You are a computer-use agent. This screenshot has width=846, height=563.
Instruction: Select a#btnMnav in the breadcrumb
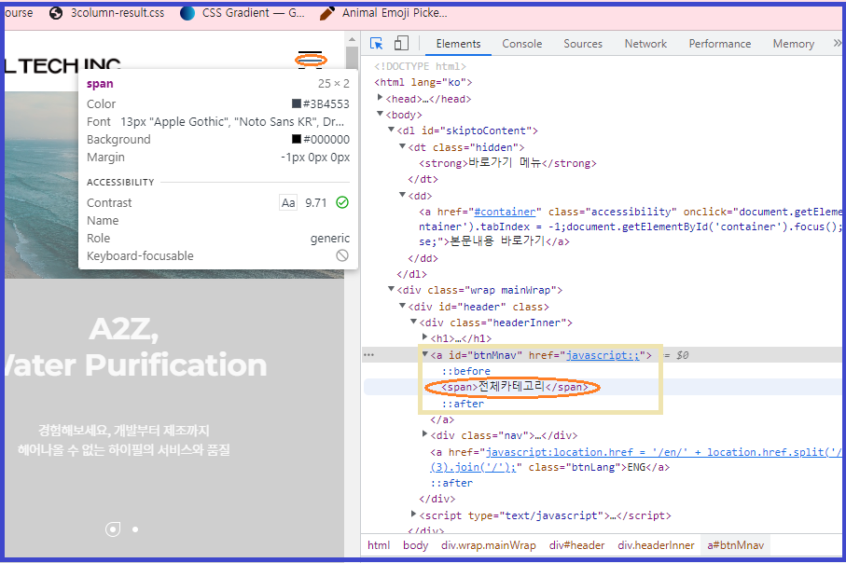pyautogui.click(x=735, y=545)
